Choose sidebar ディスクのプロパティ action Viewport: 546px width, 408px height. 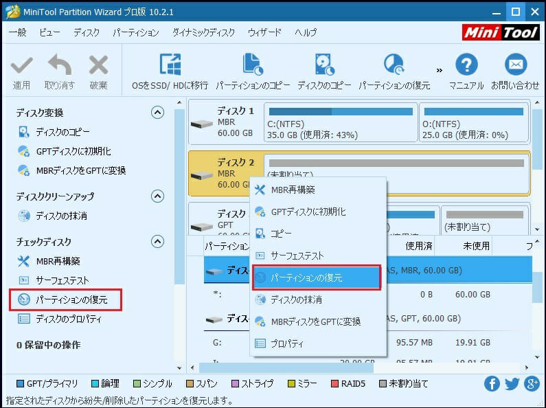[60, 319]
